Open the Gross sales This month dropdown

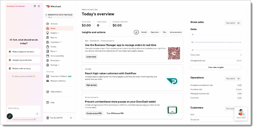click(x=233, y=23)
